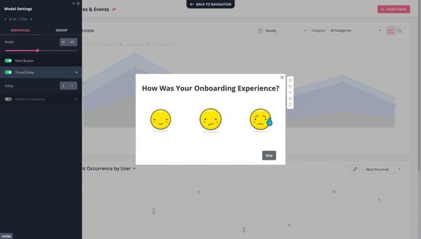Viewport: 421px width, 239px height.
Task: Open the Weekly period dropdown
Action: [x=282, y=30]
